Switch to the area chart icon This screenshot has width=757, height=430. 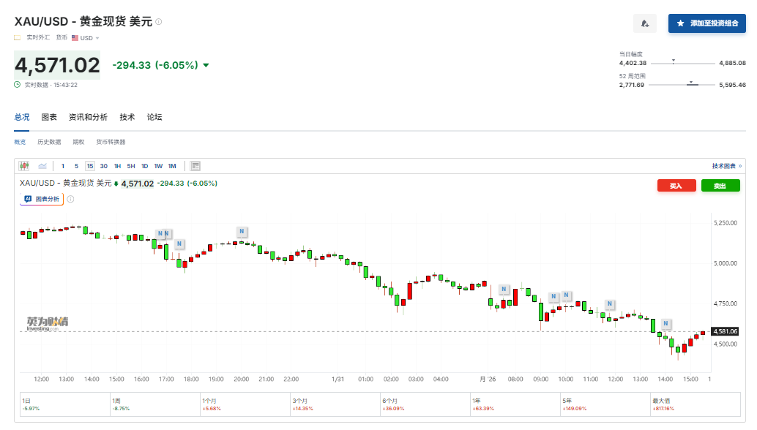[x=42, y=166]
